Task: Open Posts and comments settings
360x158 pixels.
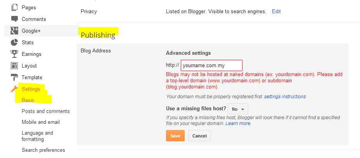Action: 46,111
